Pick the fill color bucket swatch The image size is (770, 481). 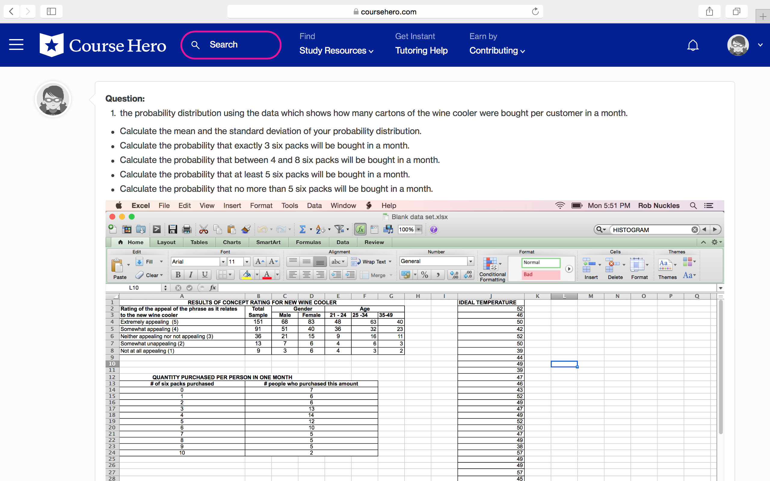coord(246,274)
